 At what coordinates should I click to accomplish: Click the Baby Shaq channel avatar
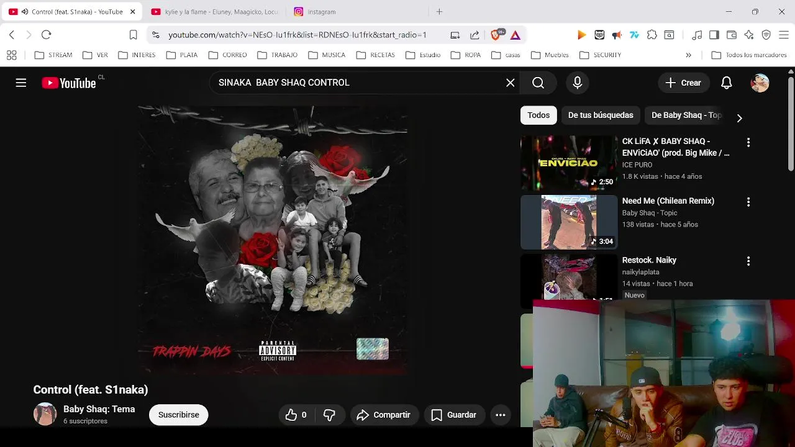tap(45, 414)
